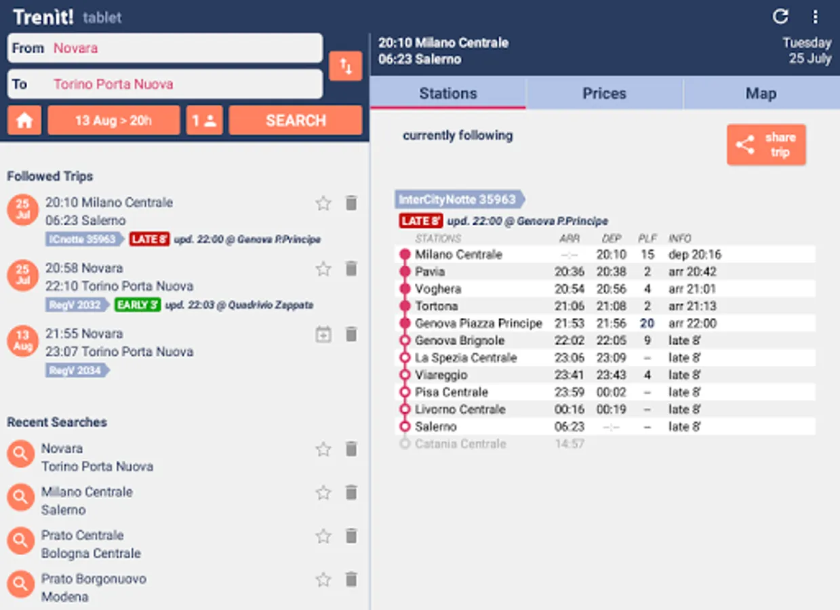Delete the 20:10 Milano Centrale followed trip
This screenshot has width=840, height=610.
[351, 203]
